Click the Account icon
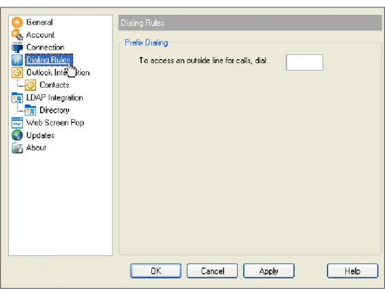 coord(17,35)
